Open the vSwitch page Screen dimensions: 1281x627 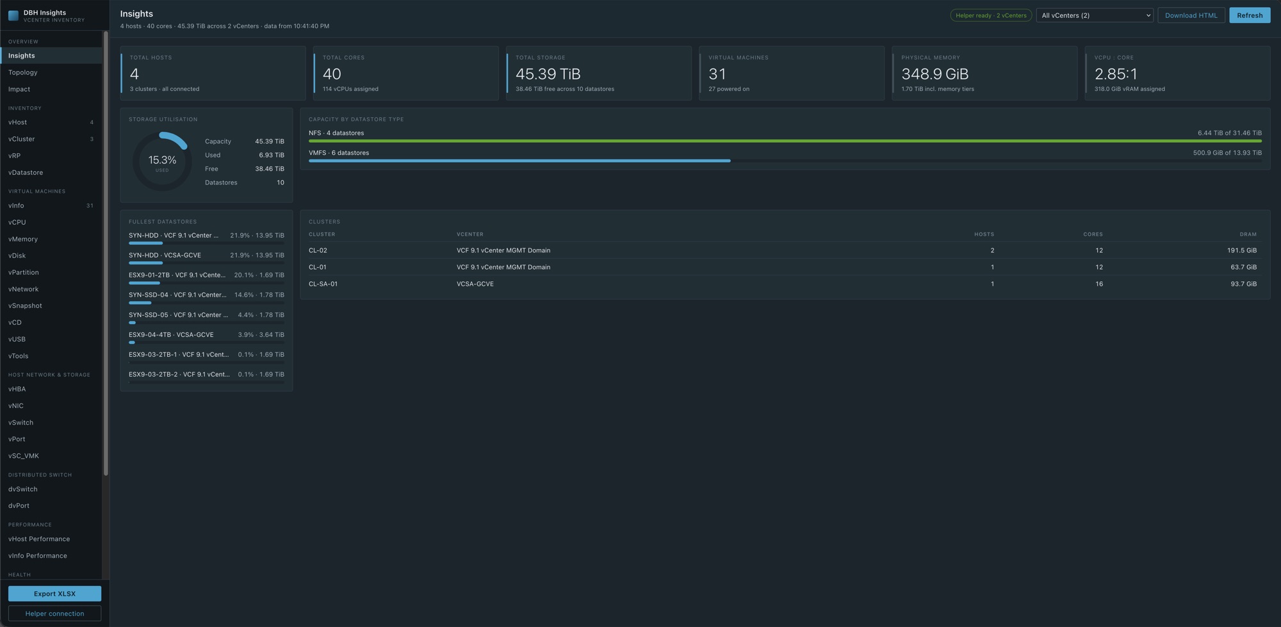tap(51, 422)
